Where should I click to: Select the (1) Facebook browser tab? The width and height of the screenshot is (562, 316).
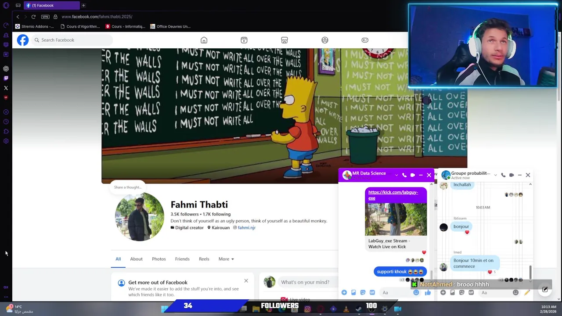52,5
